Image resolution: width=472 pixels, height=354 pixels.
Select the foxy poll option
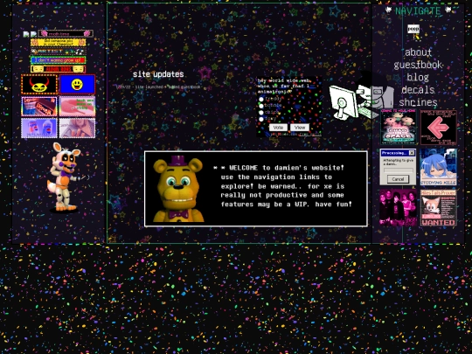261,119
